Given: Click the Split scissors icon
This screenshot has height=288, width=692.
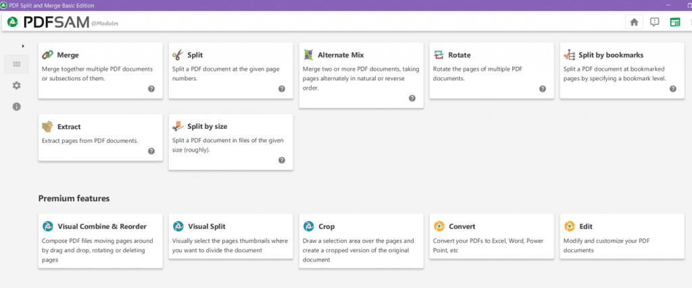Looking at the screenshot, I should click(178, 55).
